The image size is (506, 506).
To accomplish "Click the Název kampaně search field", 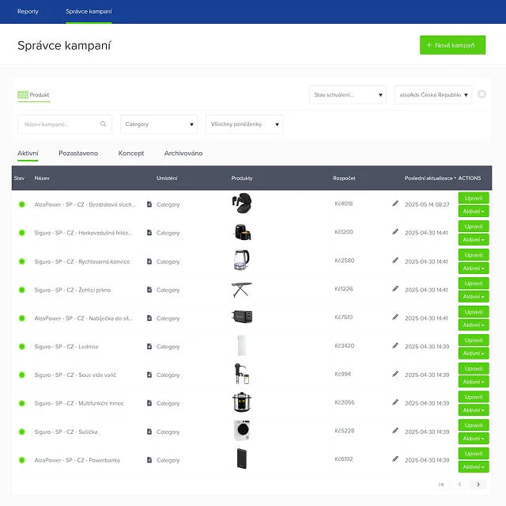I will 59,124.
